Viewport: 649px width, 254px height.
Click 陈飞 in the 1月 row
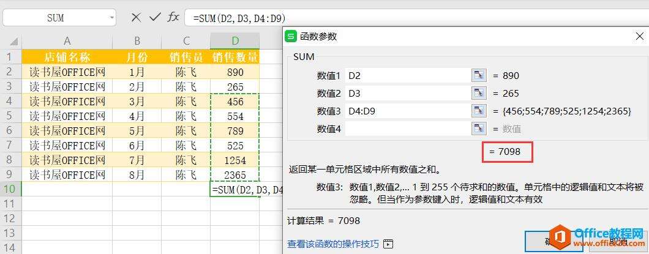186,72
